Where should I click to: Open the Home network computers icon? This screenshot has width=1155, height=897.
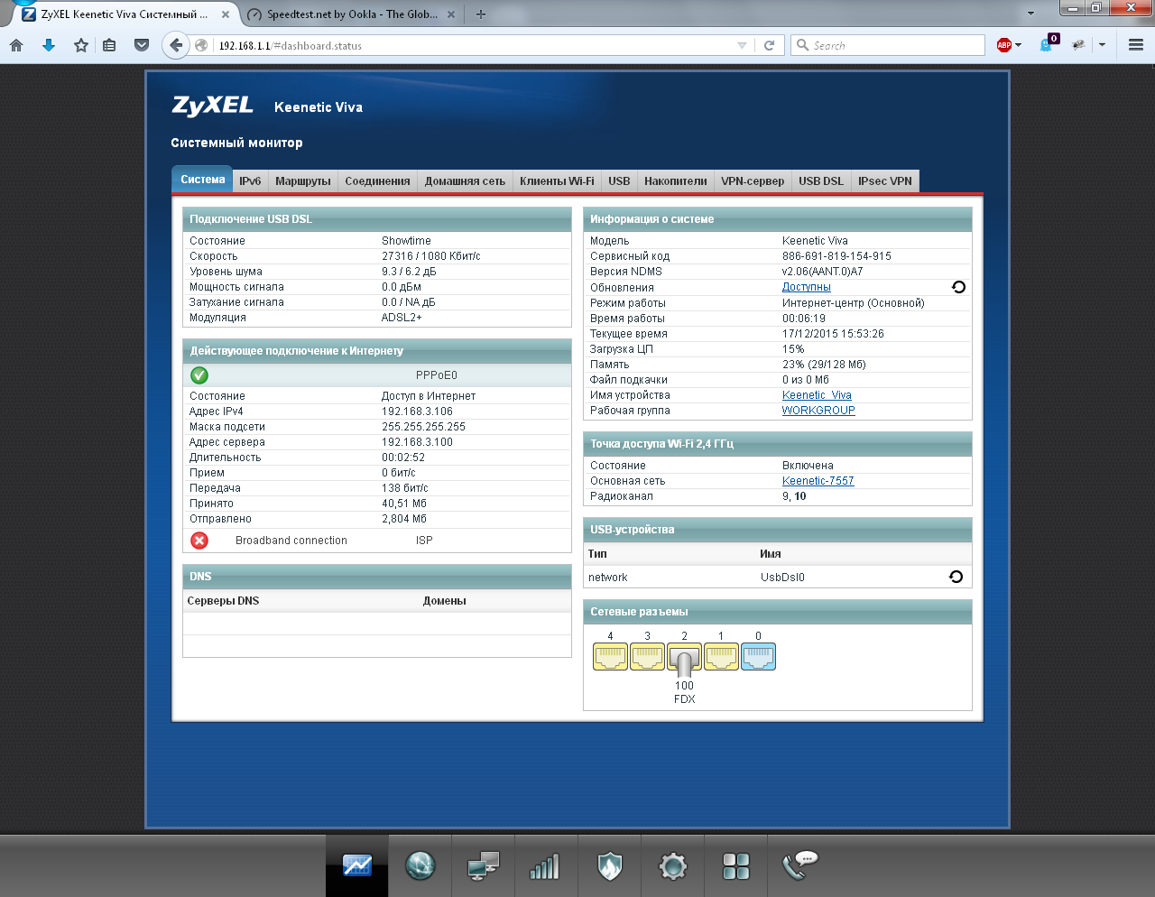tap(484, 866)
